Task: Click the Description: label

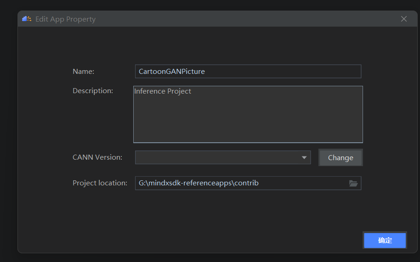Action: click(x=93, y=91)
